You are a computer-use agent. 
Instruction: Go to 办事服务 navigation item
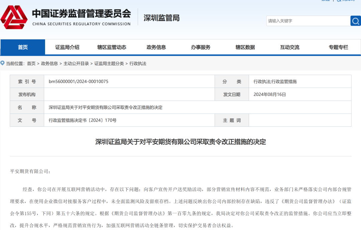(201, 47)
